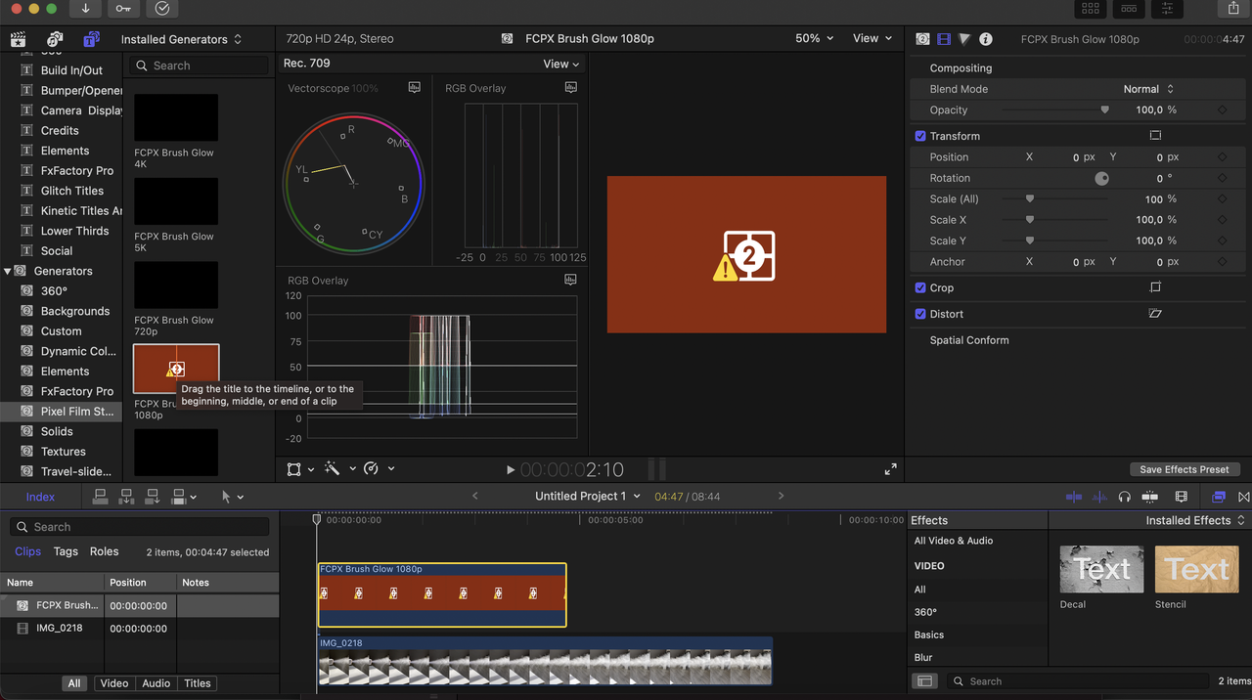The height and width of the screenshot is (700, 1252).
Task: Switch to the Tags tab in index
Action: tap(66, 551)
